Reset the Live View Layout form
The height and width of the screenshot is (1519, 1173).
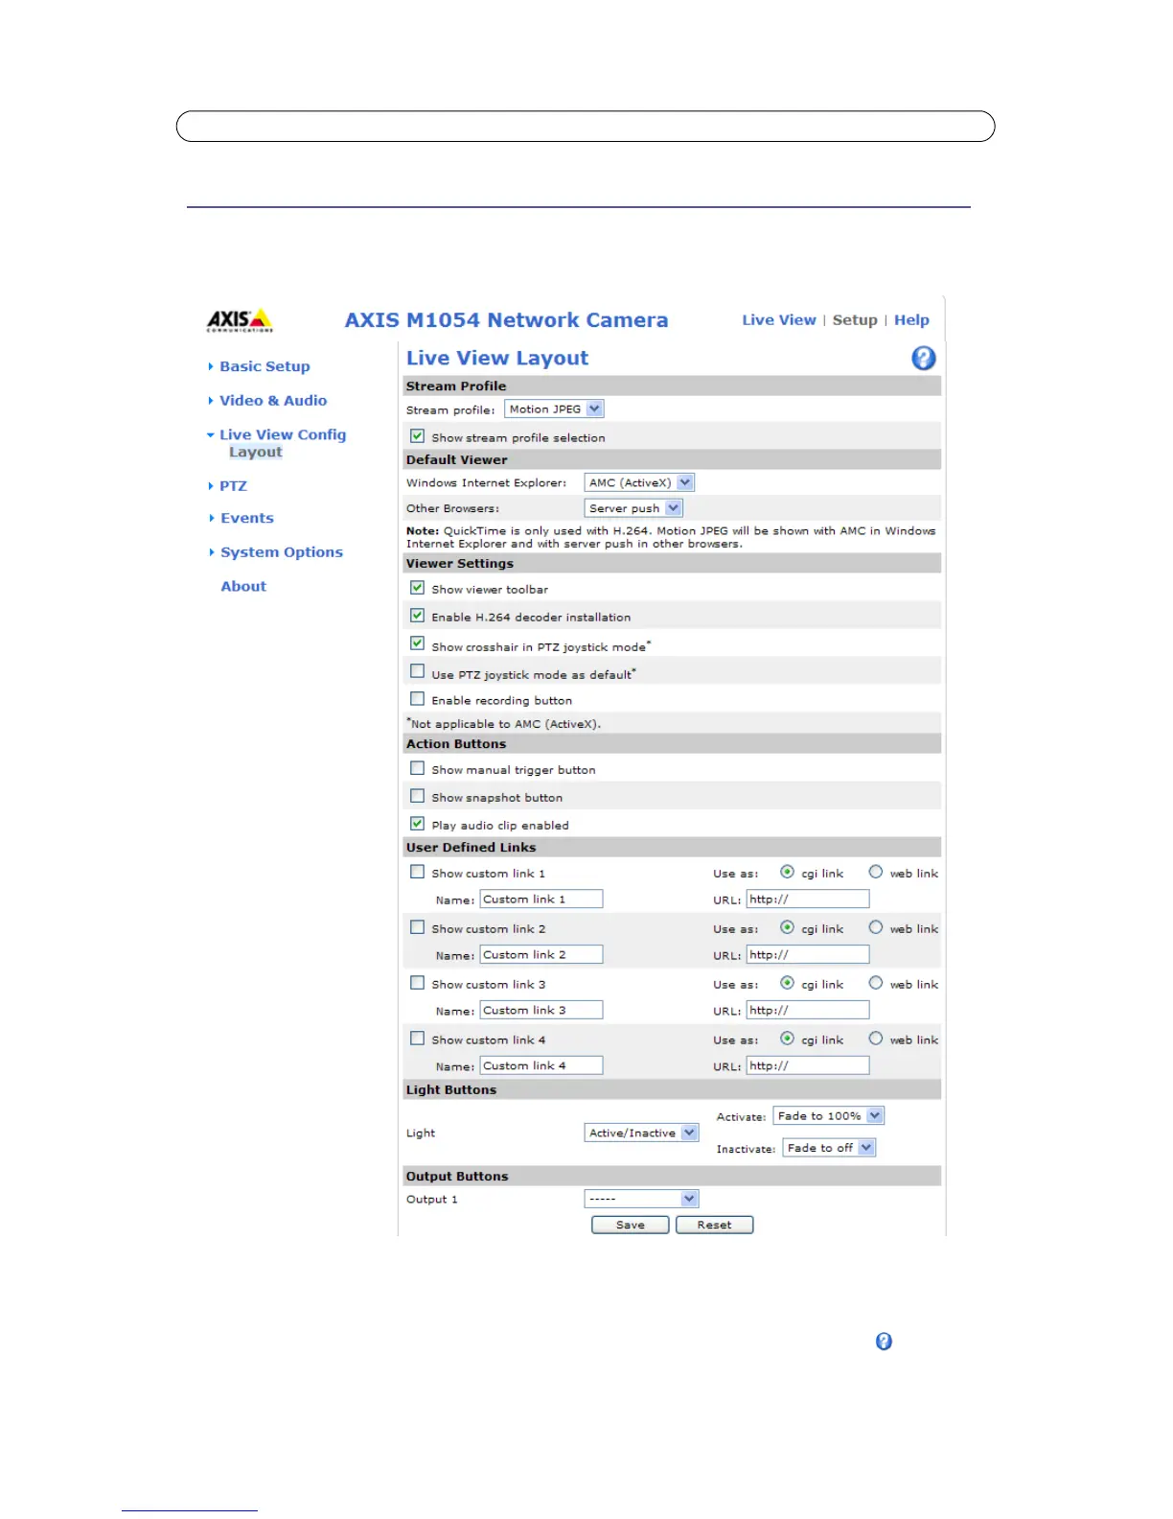click(714, 1225)
